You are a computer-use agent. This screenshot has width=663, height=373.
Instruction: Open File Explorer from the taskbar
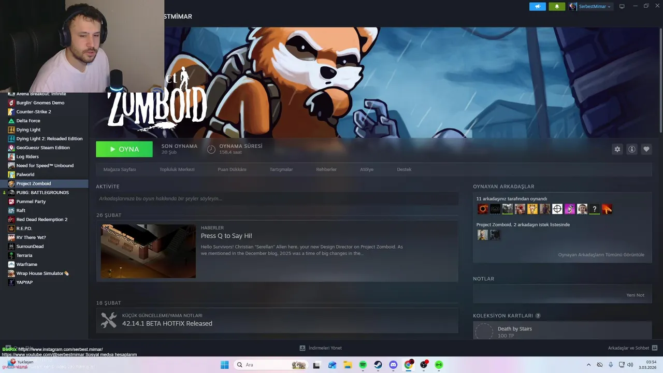pos(348,365)
